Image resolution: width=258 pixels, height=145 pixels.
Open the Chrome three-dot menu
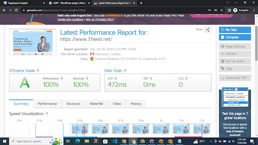click(x=254, y=10)
